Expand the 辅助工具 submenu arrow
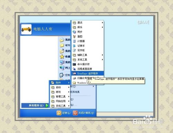173x133 pixels. [102, 55]
